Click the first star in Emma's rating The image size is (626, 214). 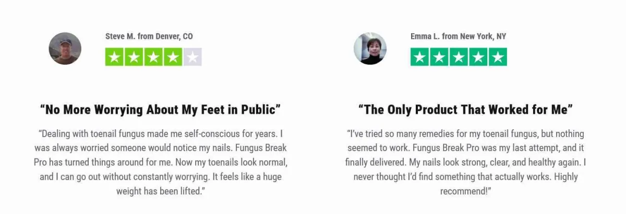pos(420,57)
